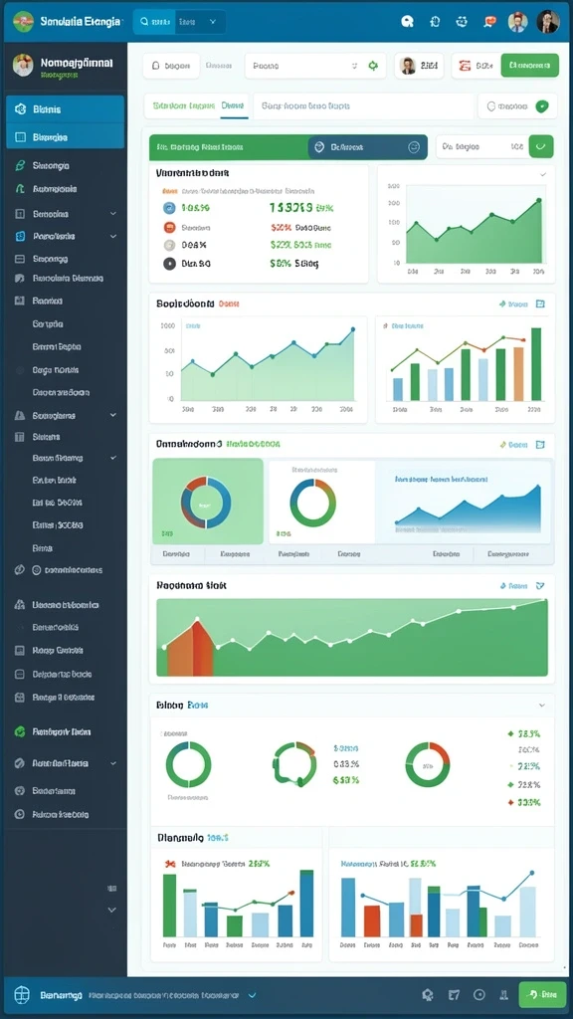Click the smiley icon in the dark banner pill

coord(414,147)
